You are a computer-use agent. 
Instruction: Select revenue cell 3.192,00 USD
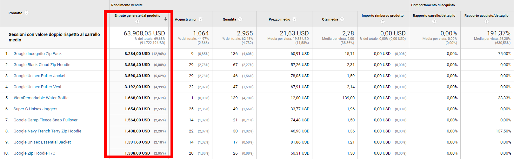tap(137, 87)
